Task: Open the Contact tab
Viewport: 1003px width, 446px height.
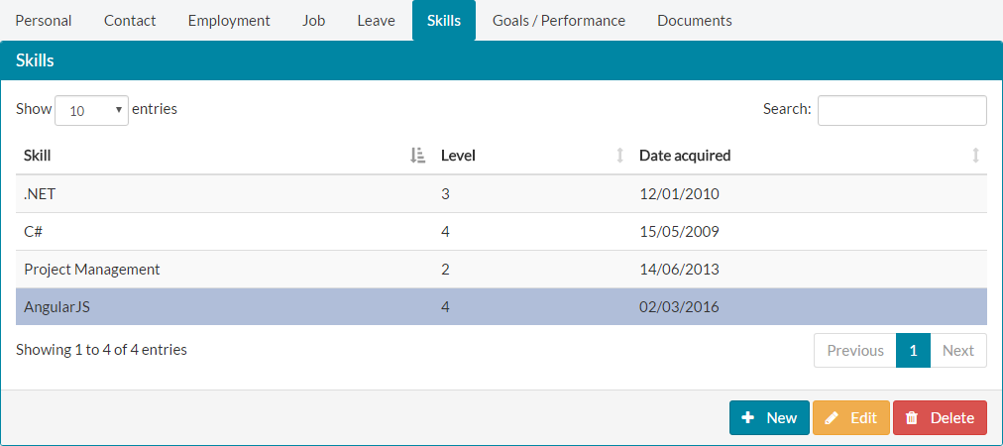Action: click(x=130, y=21)
